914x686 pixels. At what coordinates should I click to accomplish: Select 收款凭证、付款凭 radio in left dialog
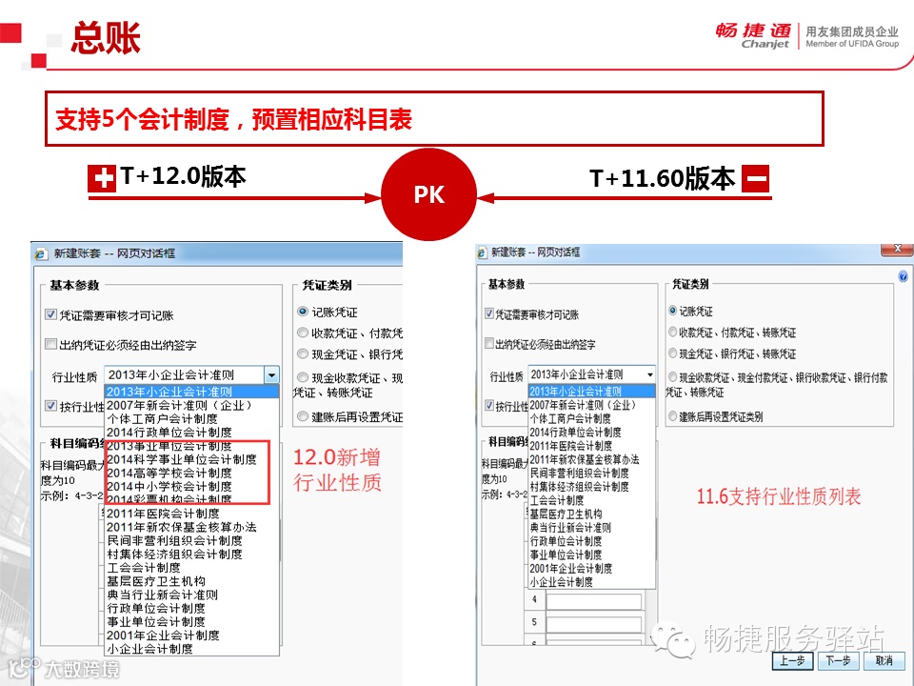303,333
